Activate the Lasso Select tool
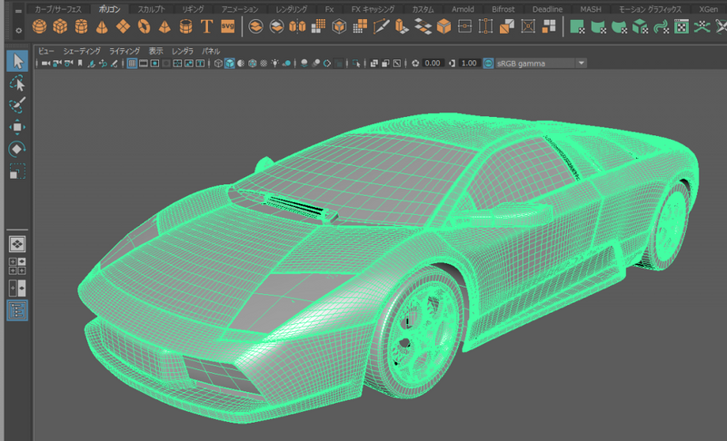Image resolution: width=727 pixels, height=441 pixels. pos(17,83)
